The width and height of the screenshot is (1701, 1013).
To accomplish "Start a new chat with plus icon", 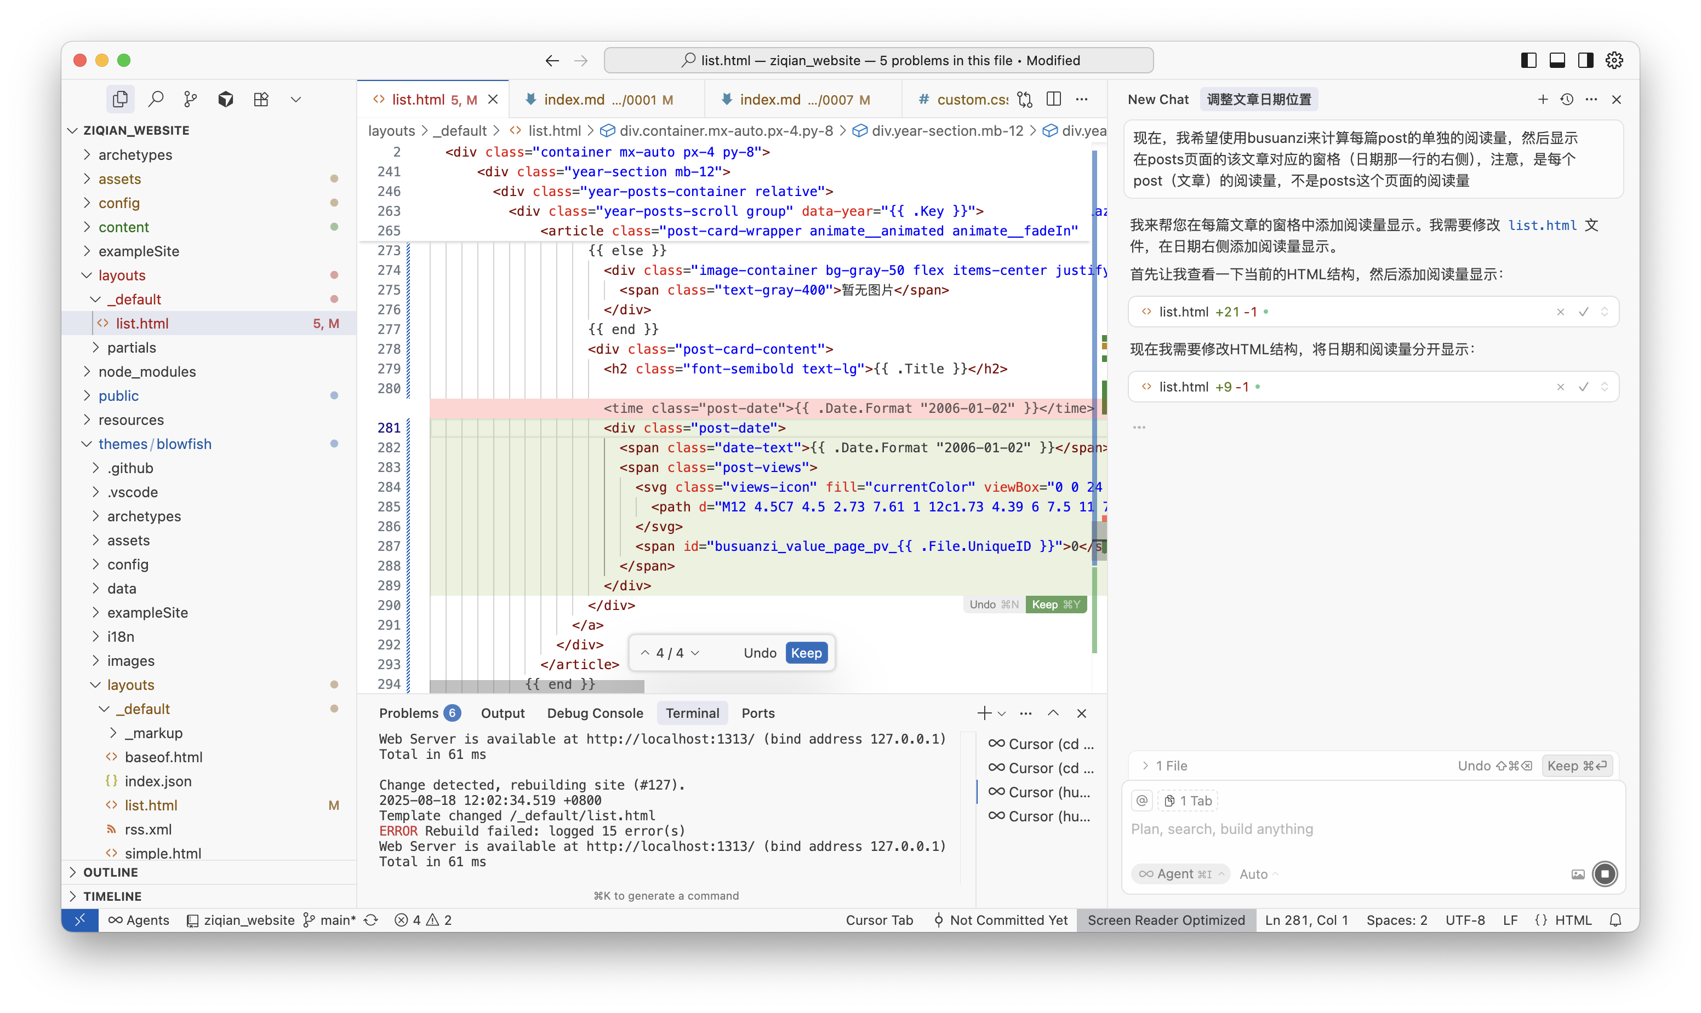I will [x=1543, y=100].
